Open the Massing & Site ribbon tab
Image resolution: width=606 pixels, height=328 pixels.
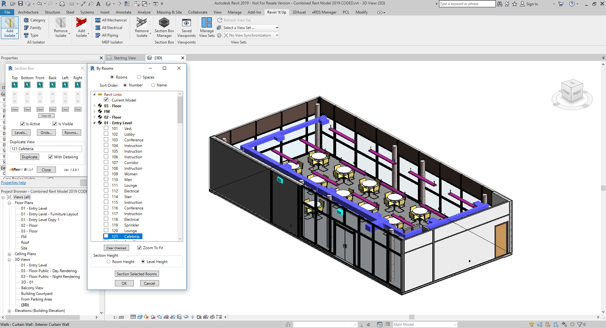point(169,12)
